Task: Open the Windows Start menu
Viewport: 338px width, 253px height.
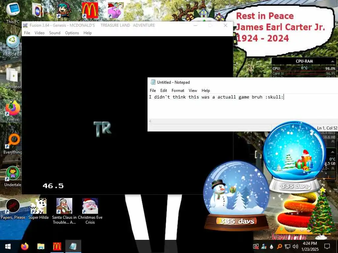Action: (x=8, y=246)
